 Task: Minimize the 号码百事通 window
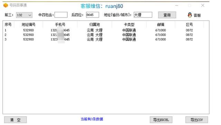[177, 5]
